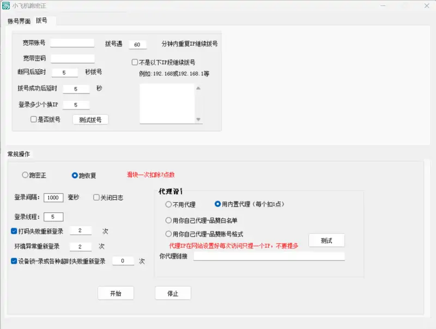Click the 停止 button
Viewport: 436px width, 329px height.
pyautogui.click(x=173, y=293)
